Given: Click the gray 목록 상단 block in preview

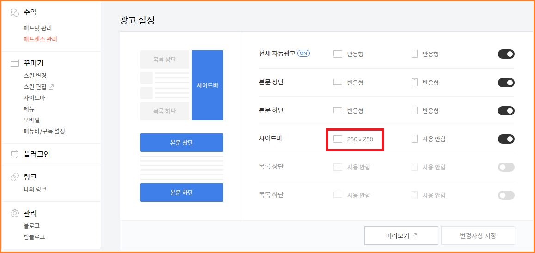Looking at the screenshot, I should (165, 60).
